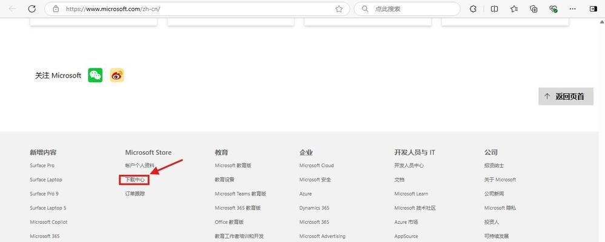Open the extensions puzzle icon
The image size is (605, 242).
(x=473, y=9)
